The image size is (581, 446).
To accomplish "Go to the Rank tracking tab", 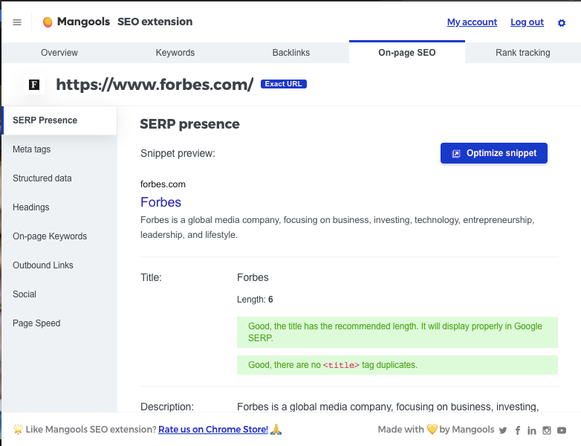I will click(522, 53).
